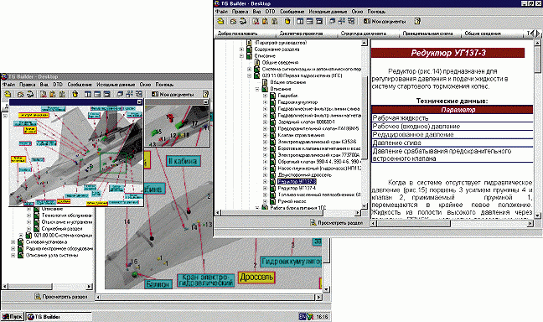Click the document icon beside 'Редуктор УГ137-4'

(x=273, y=188)
